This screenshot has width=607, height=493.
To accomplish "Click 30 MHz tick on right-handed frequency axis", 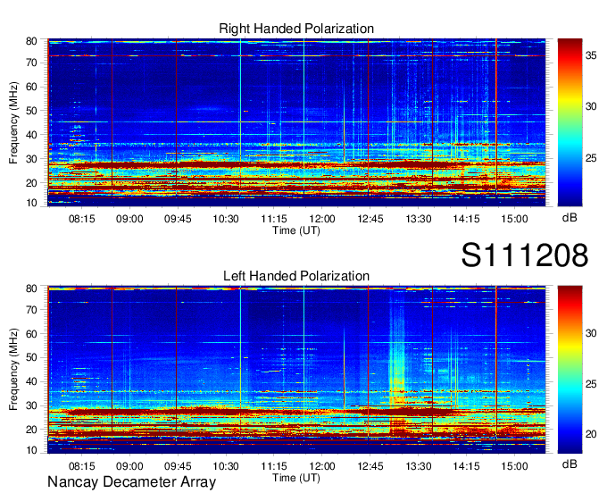I will click(x=31, y=159).
